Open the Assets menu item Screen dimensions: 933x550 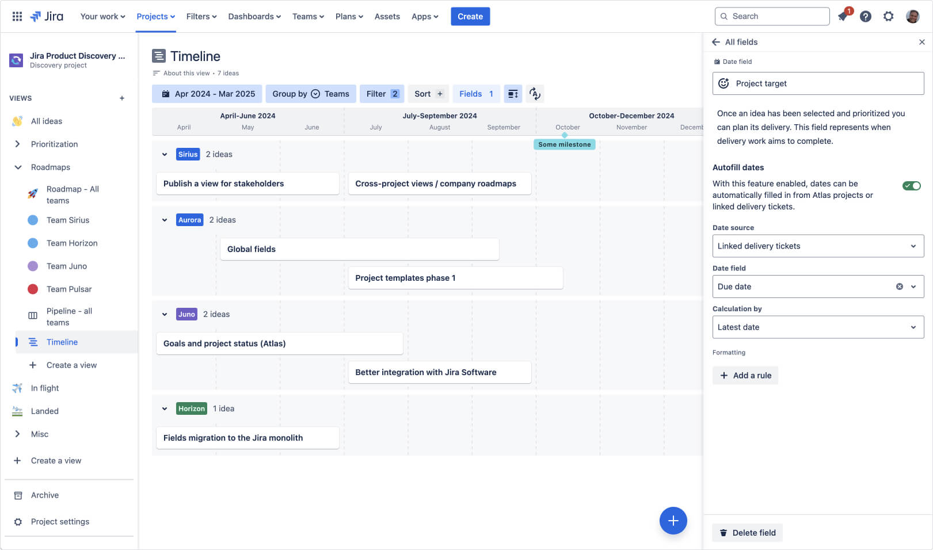[x=387, y=16]
